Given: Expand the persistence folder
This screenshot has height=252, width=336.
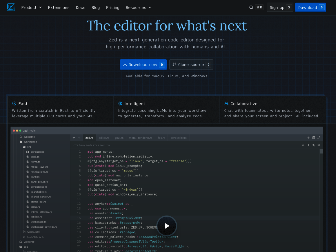Looking at the screenshot, I should 35,152.
